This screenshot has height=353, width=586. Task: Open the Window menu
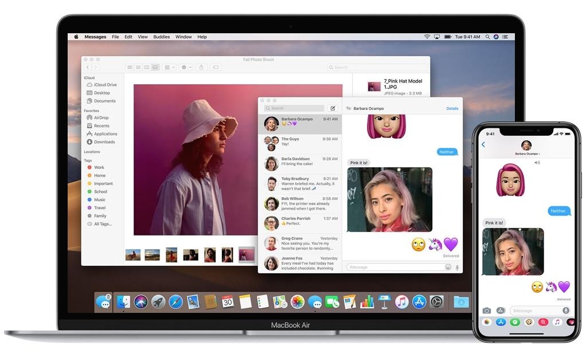pyautogui.click(x=183, y=37)
